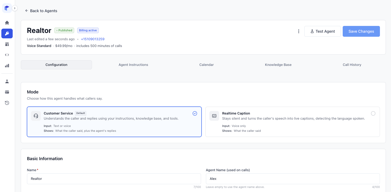
Task: Click the Customer Service headset icon
Action: 36,116
